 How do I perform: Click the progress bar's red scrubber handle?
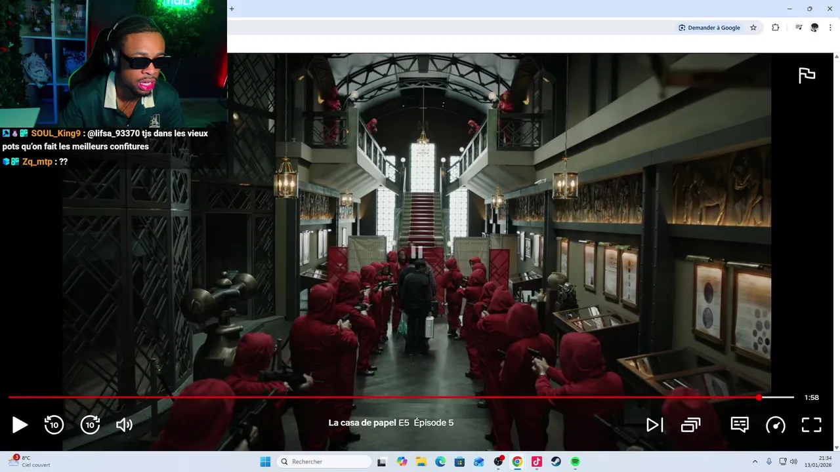(x=759, y=397)
